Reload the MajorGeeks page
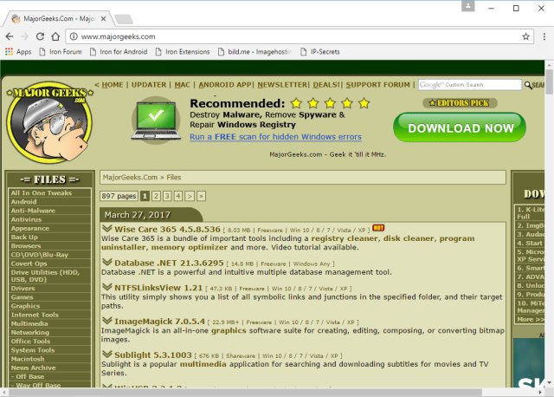Screen dimensions: 554x397 click(41, 36)
